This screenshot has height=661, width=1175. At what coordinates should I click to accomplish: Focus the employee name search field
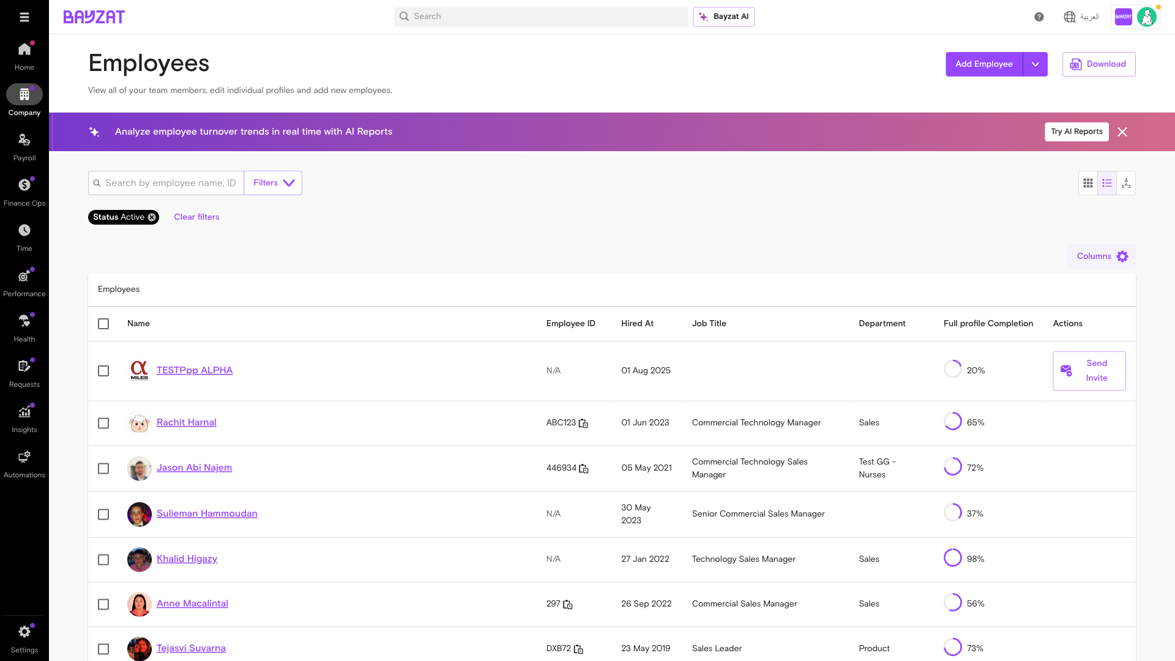(x=166, y=183)
